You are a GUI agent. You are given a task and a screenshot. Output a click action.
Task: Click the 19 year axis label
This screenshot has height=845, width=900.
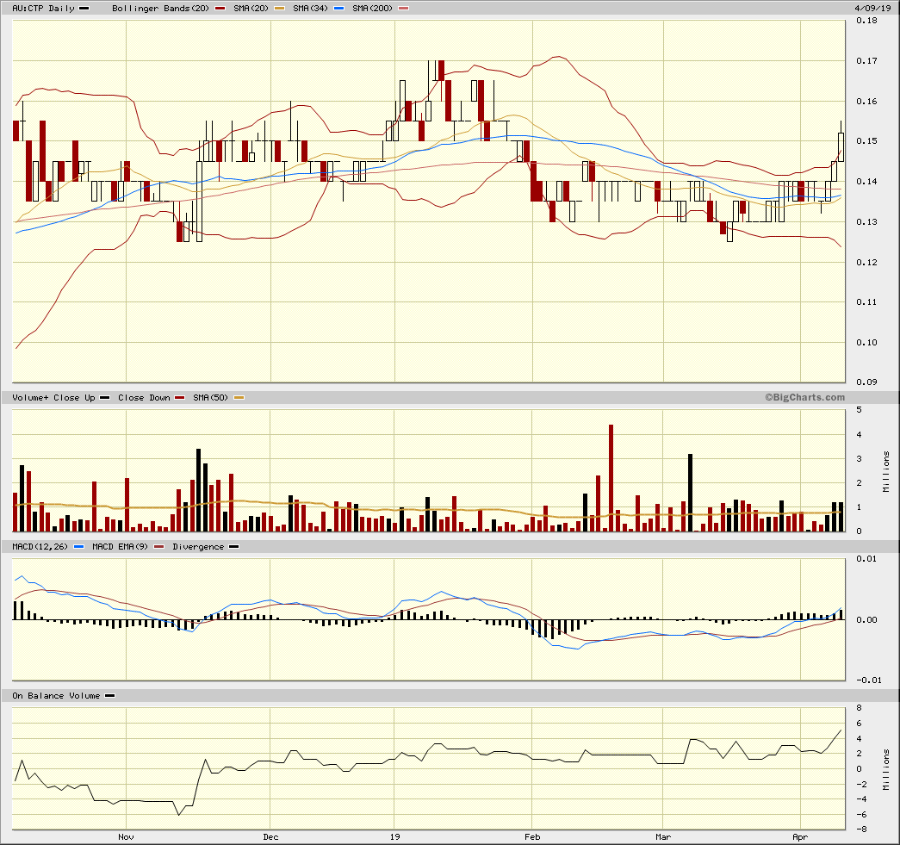(x=394, y=837)
